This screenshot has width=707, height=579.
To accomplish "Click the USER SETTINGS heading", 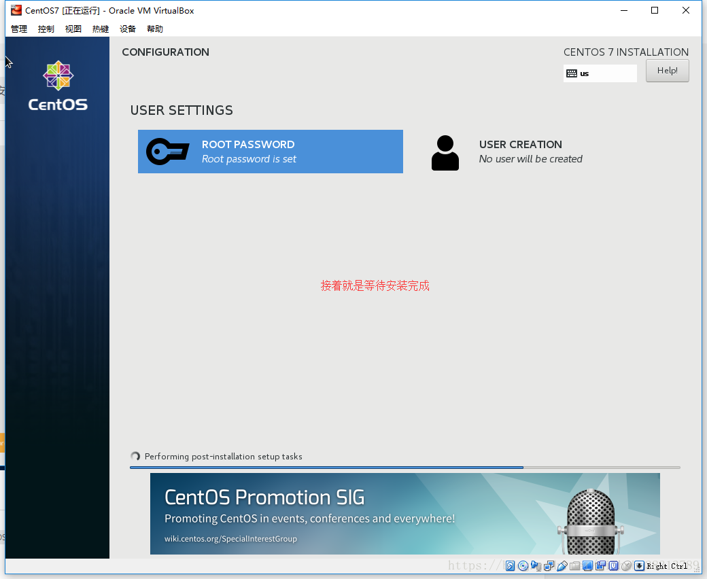I will (182, 110).
